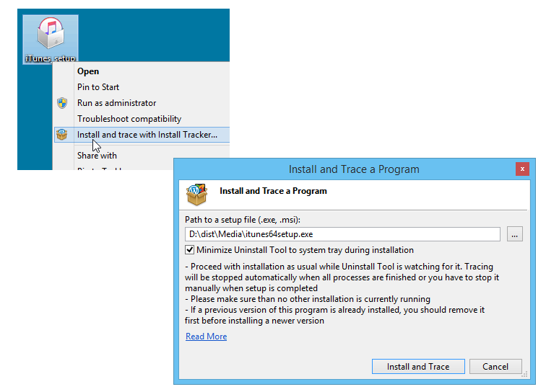Screen dimensions: 546x392
Task: Click the setup file path field
Action: 342,234
